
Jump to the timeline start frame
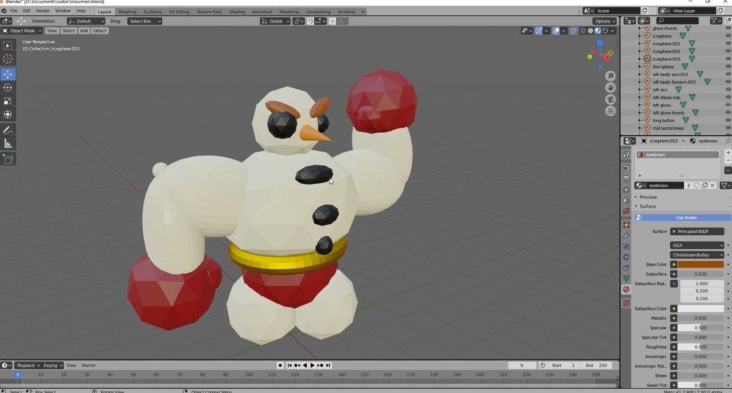click(290, 365)
